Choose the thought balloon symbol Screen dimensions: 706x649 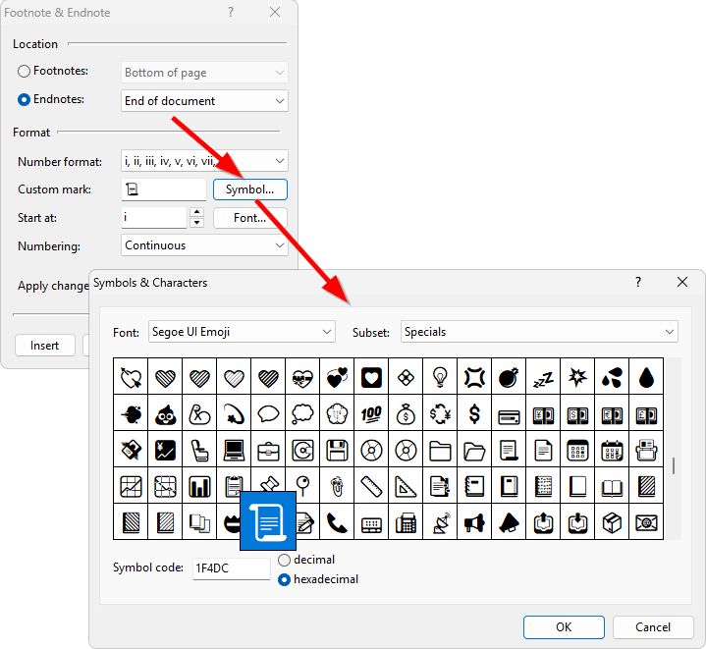302,413
